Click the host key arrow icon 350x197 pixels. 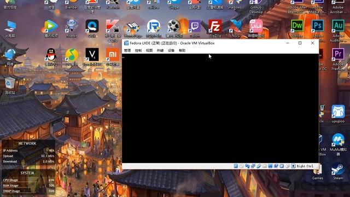point(293,166)
